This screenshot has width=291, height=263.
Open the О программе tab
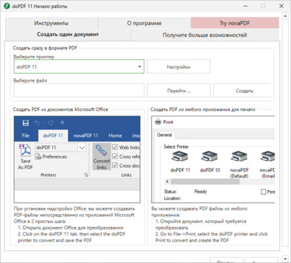pos(144,23)
